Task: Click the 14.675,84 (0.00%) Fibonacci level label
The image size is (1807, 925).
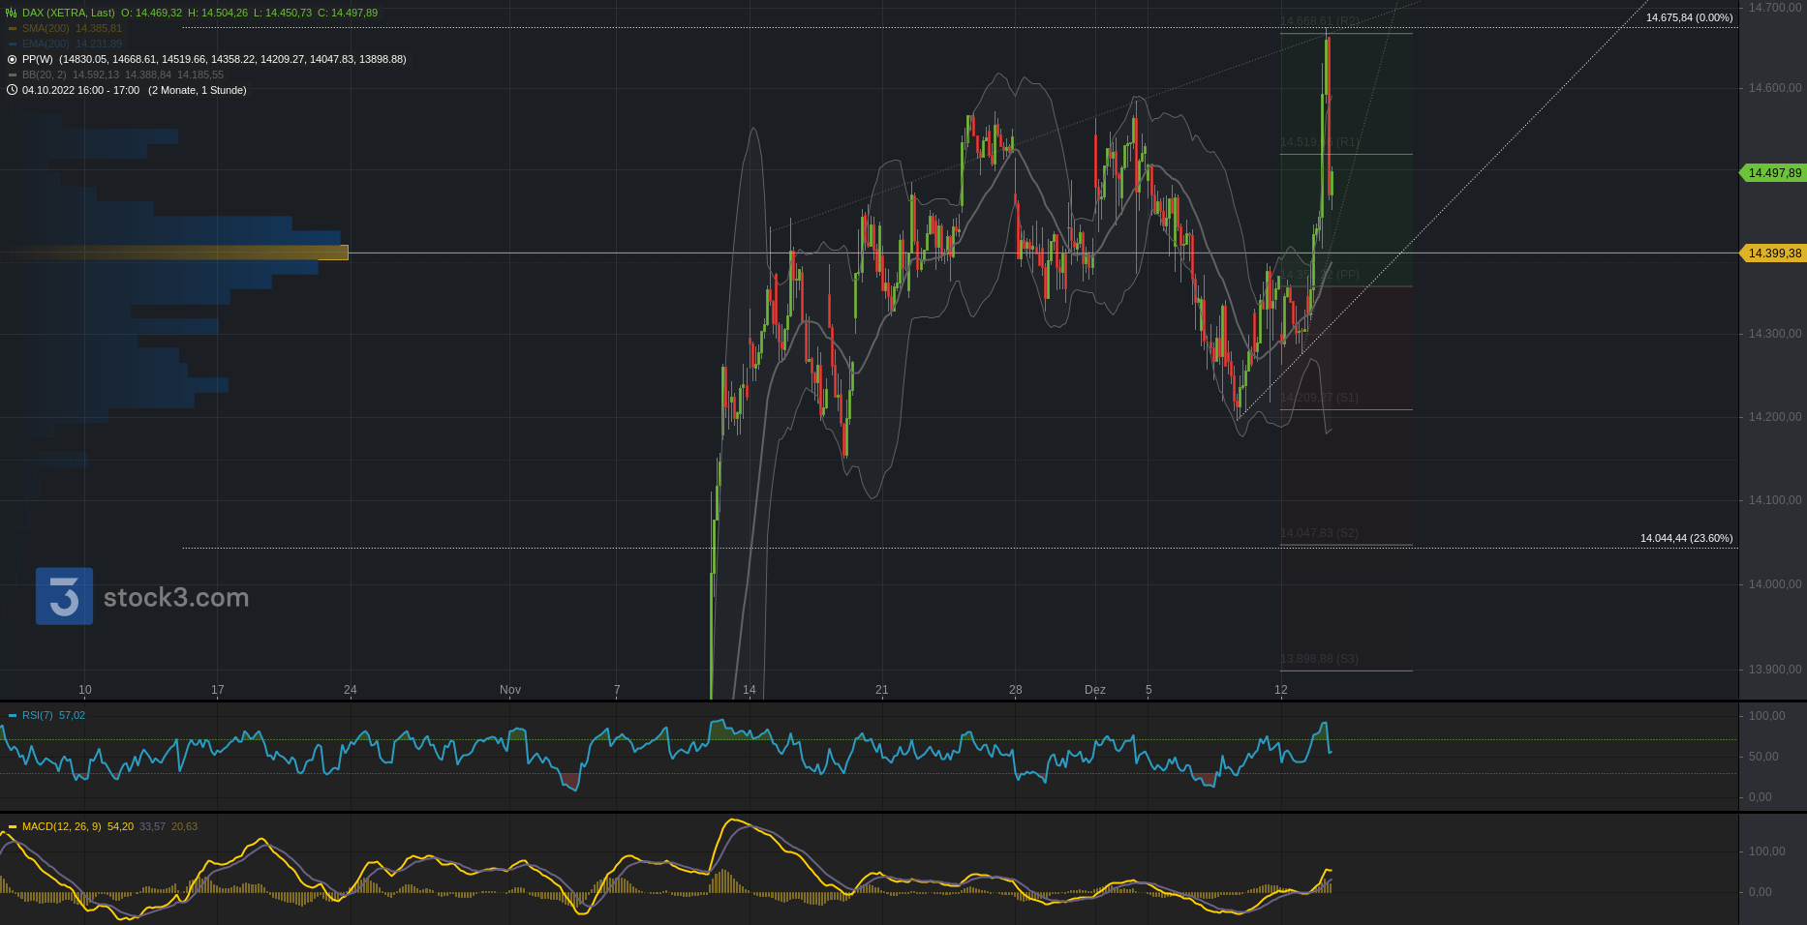Action: pyautogui.click(x=1689, y=17)
